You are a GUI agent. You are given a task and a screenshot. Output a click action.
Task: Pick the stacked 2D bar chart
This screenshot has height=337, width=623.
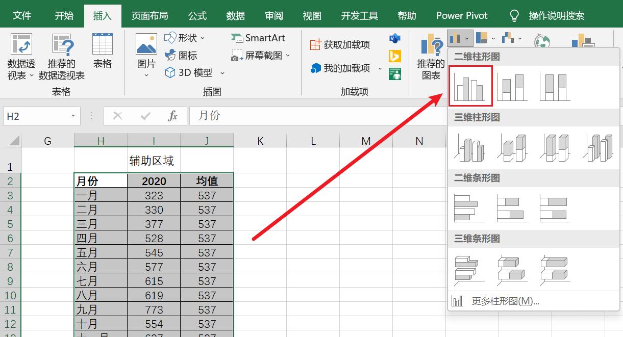coord(512,208)
